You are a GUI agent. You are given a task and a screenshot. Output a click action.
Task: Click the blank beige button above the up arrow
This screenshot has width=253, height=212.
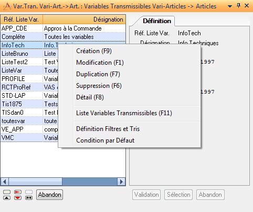7,192
